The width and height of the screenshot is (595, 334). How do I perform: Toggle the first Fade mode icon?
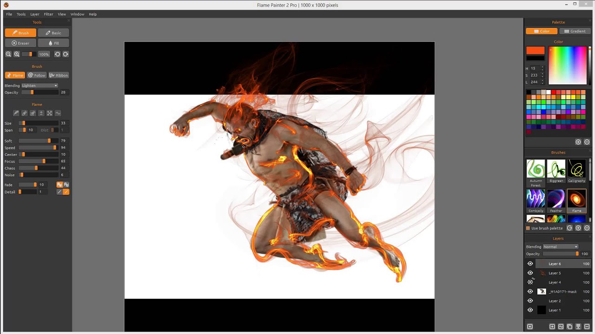(x=59, y=185)
